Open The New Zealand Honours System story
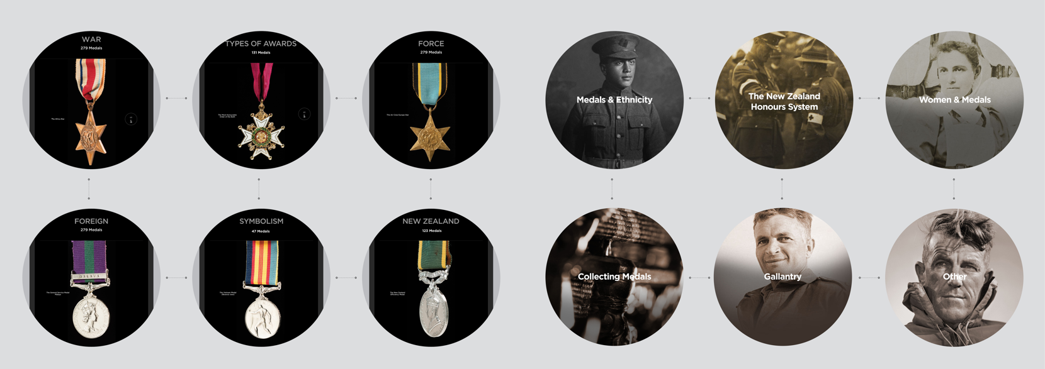 [784, 100]
